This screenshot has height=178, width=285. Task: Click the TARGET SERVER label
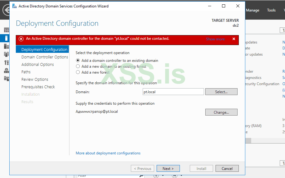coord(225,21)
